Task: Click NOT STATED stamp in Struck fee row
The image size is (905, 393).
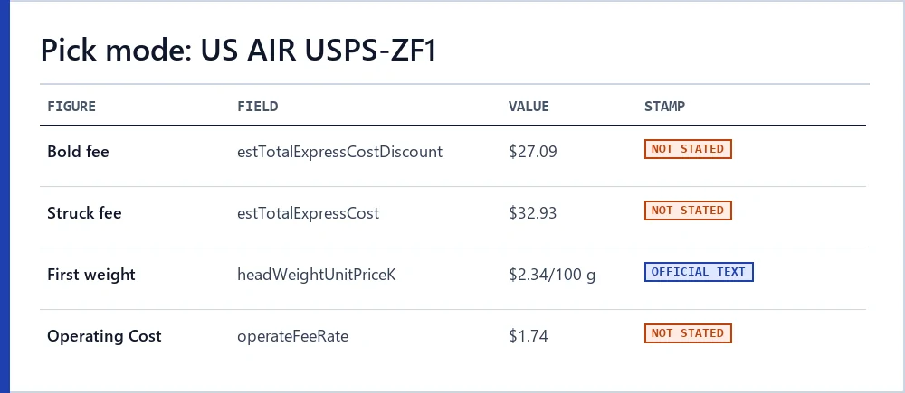Action: click(x=688, y=211)
